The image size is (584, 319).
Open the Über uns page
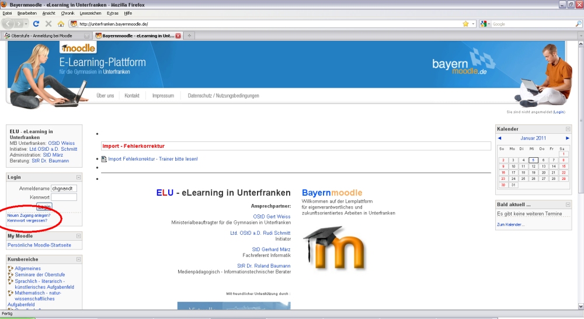(105, 96)
